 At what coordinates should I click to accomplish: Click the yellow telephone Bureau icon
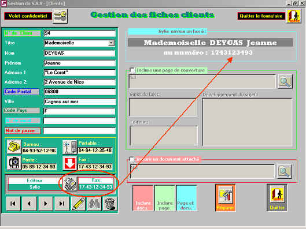[x=14, y=147]
